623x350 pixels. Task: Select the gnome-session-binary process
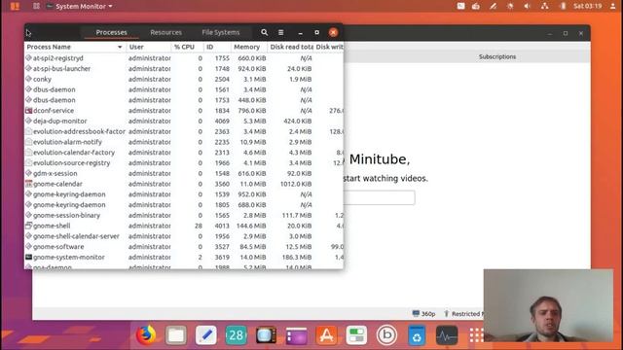click(184, 216)
